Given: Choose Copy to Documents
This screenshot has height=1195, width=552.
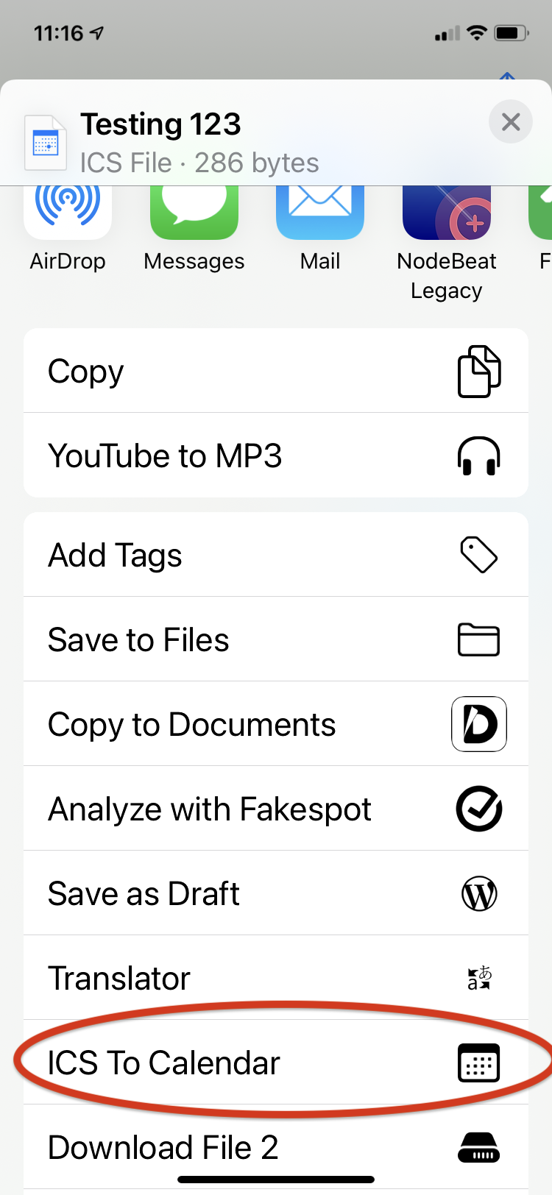Looking at the screenshot, I should (276, 724).
